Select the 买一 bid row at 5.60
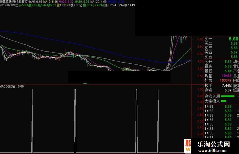The width and height of the screenshot is (239, 154). pos(222,39)
